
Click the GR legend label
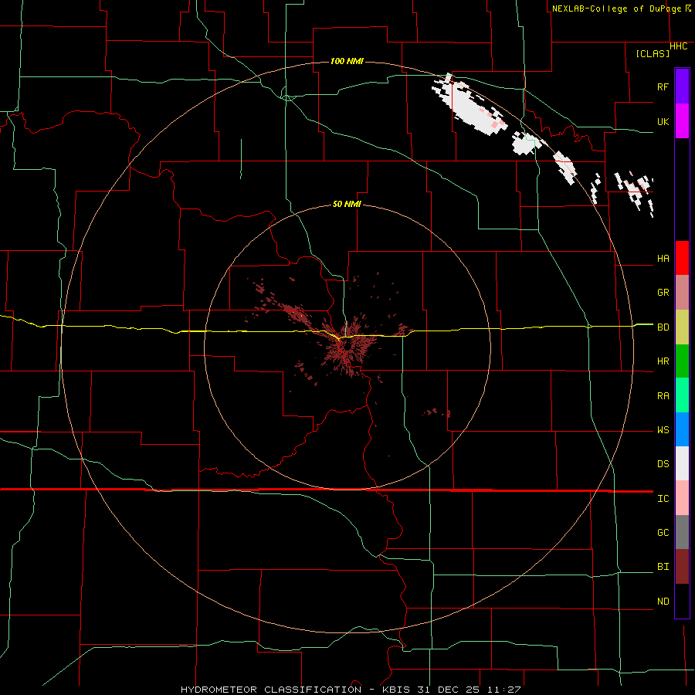(663, 293)
